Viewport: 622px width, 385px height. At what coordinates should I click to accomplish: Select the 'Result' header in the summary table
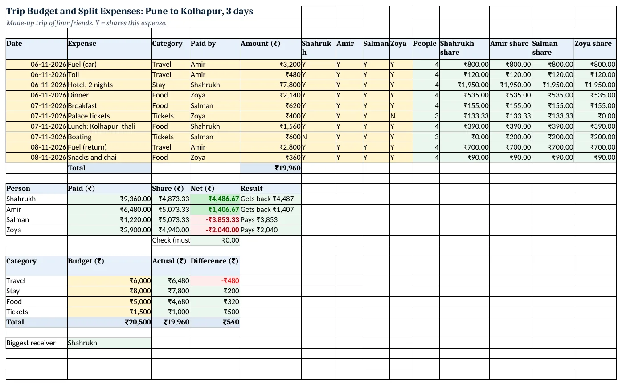click(270, 188)
